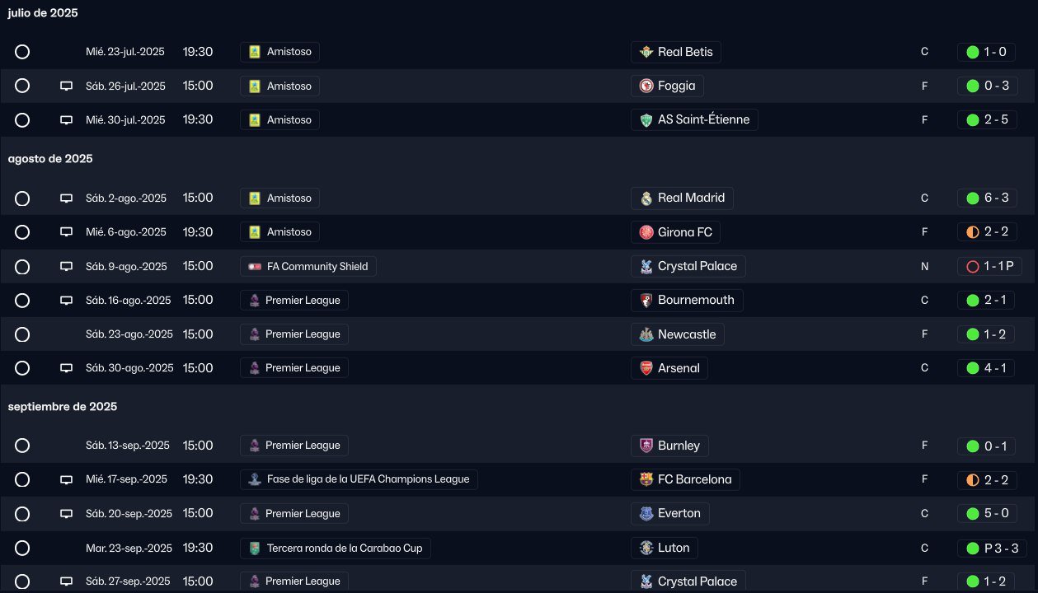Click the FA Community Shield competition icon
This screenshot has height=593, width=1038.
(256, 266)
